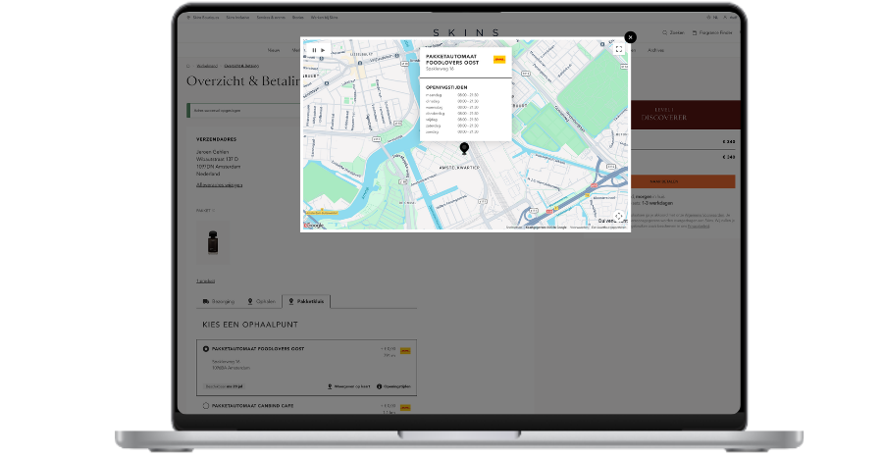Select Pakketautomaat Foodlovers Oost radio button
Viewport: 883px width, 456px height.
[206, 349]
